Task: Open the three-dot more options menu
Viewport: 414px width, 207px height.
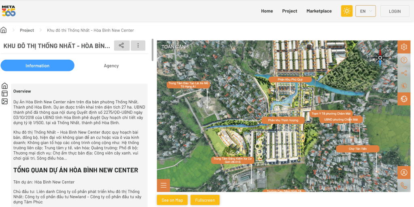Action: click(x=138, y=46)
